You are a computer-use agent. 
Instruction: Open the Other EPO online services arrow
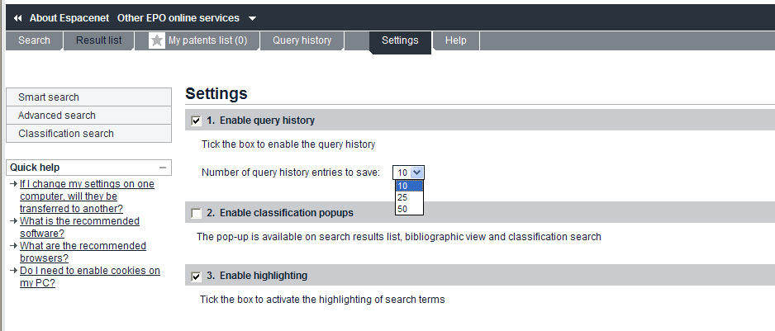(252, 19)
